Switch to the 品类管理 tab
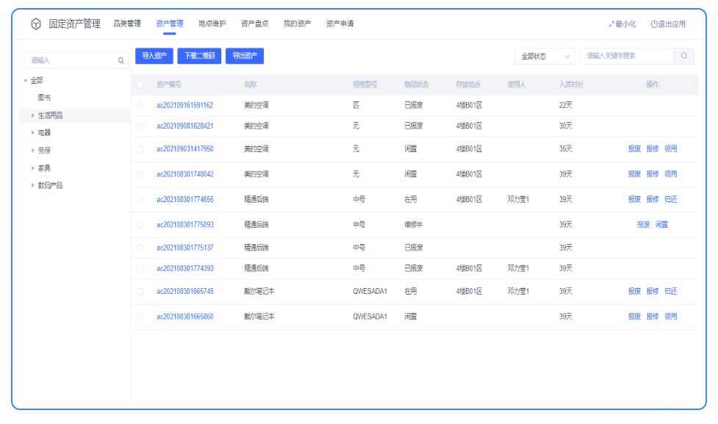Screen dimensions: 718x424 (126, 24)
